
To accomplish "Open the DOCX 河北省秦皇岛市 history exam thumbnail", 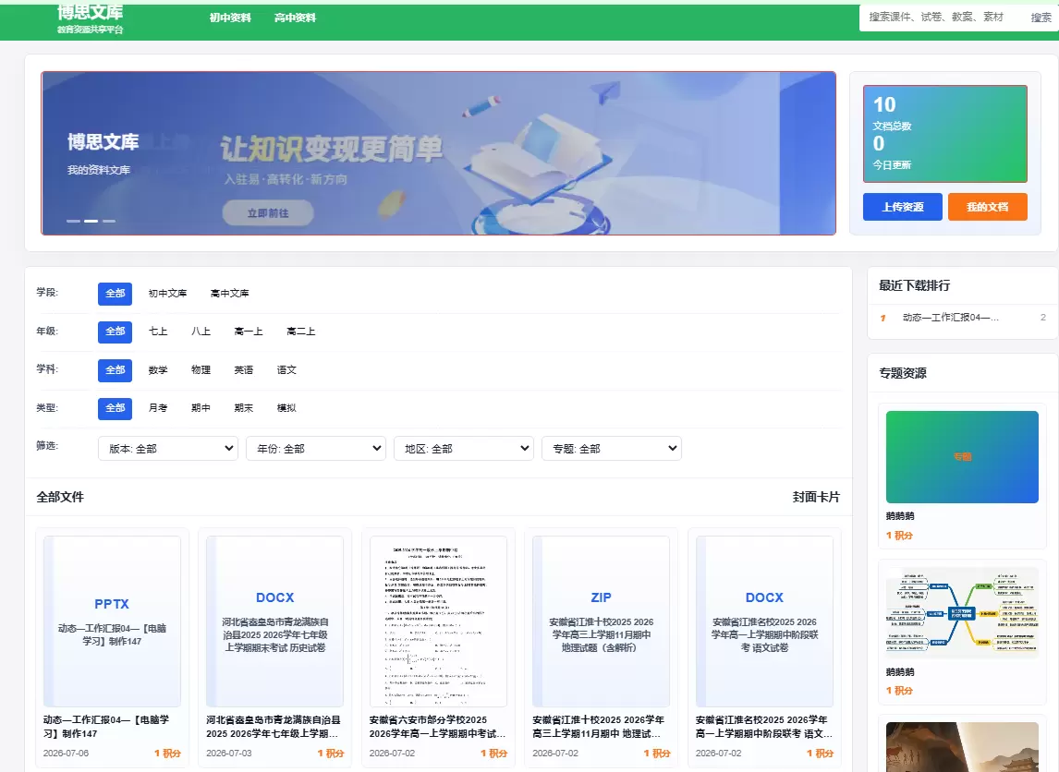I will coord(274,621).
